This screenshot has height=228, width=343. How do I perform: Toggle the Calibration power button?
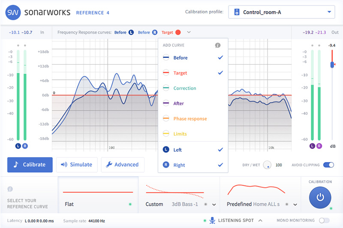coord(320,198)
